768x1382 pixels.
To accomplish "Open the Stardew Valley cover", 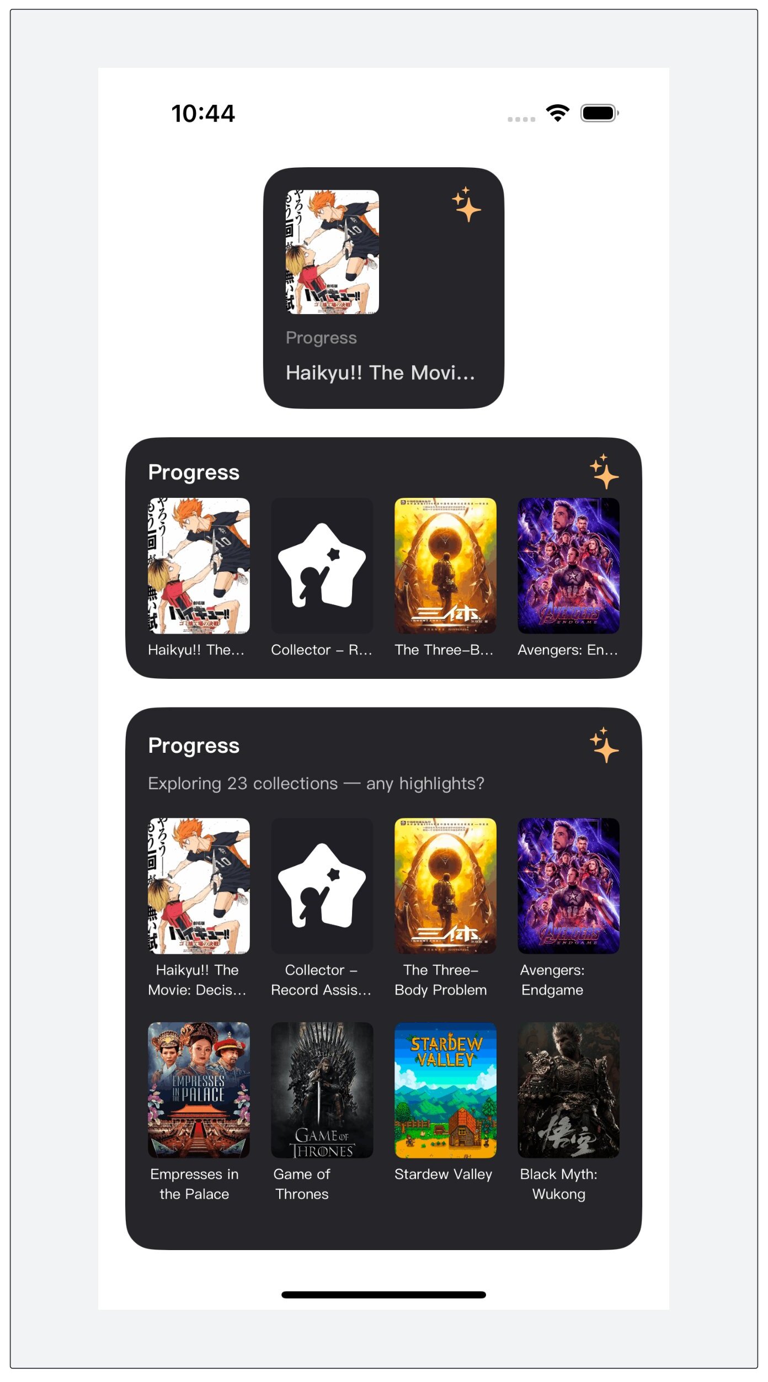I will click(x=445, y=1090).
